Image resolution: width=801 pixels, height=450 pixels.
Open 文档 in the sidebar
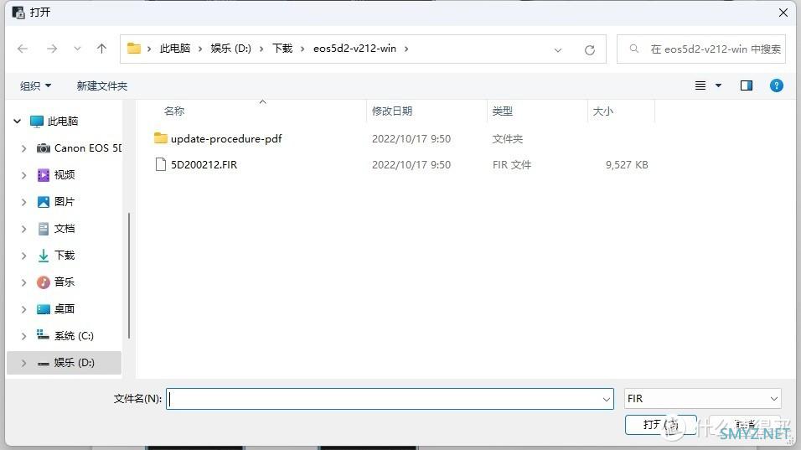click(x=65, y=228)
